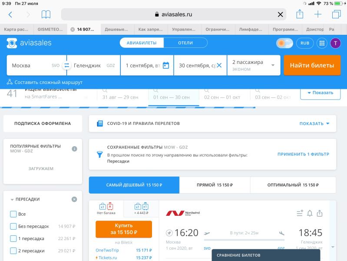This screenshot has width=347, height=261.
Task: Swap origin and destination cities
Action: (x=66, y=66)
